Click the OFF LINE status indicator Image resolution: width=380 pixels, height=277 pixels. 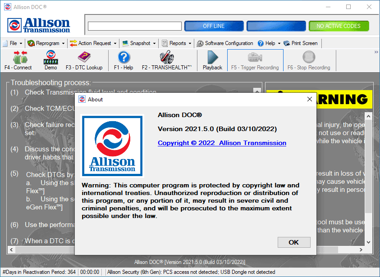click(x=214, y=26)
